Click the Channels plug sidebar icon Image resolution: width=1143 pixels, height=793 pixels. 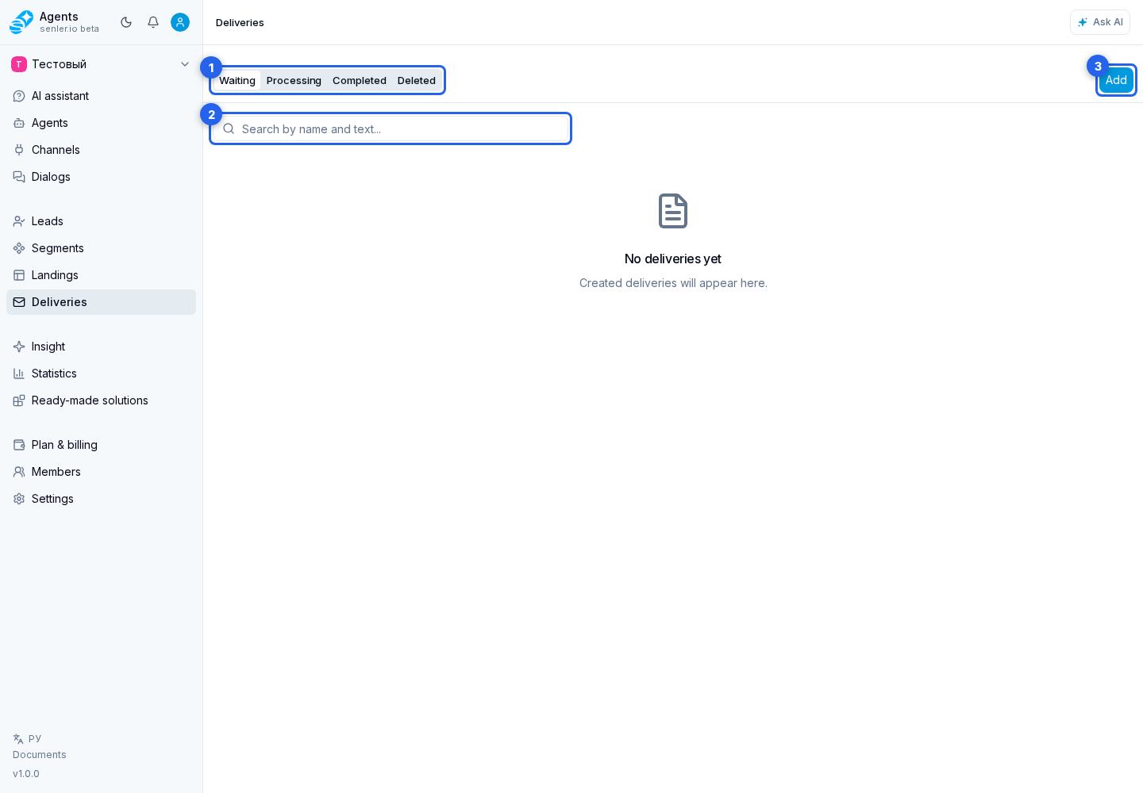[x=19, y=150]
